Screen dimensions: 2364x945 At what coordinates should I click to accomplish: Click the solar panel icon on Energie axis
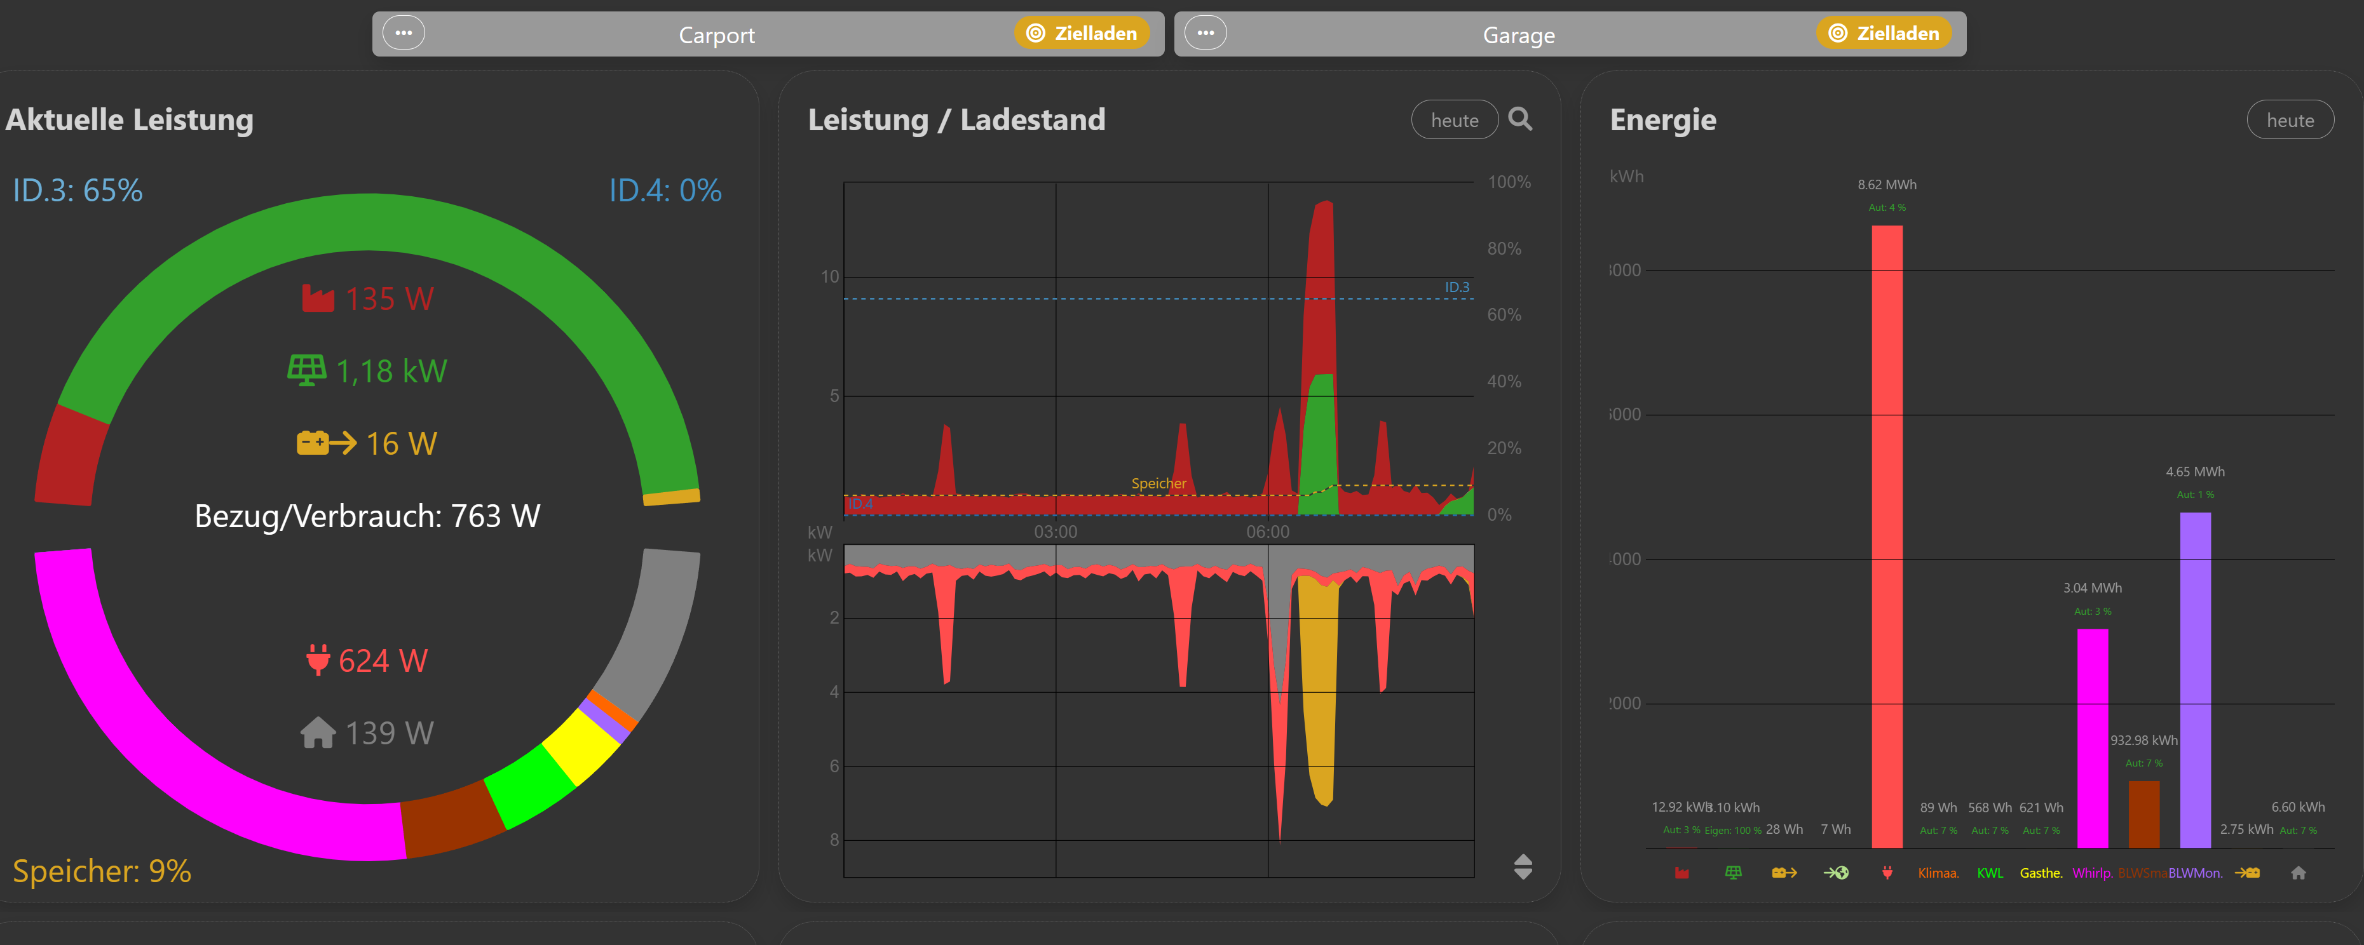[x=1732, y=873]
